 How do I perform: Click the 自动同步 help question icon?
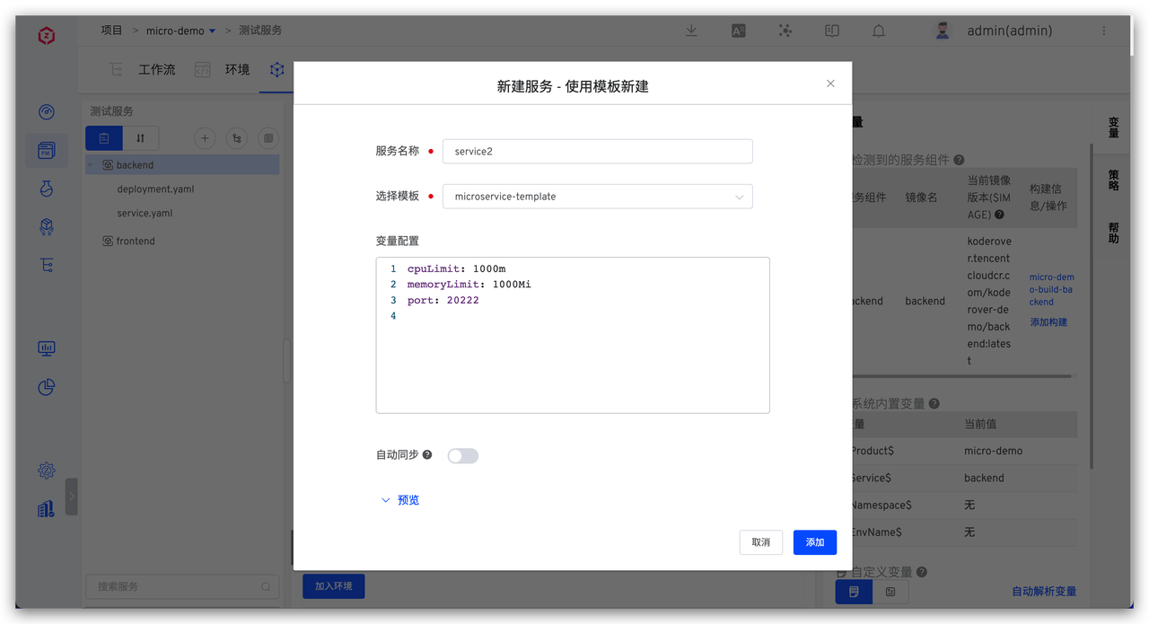(x=427, y=455)
